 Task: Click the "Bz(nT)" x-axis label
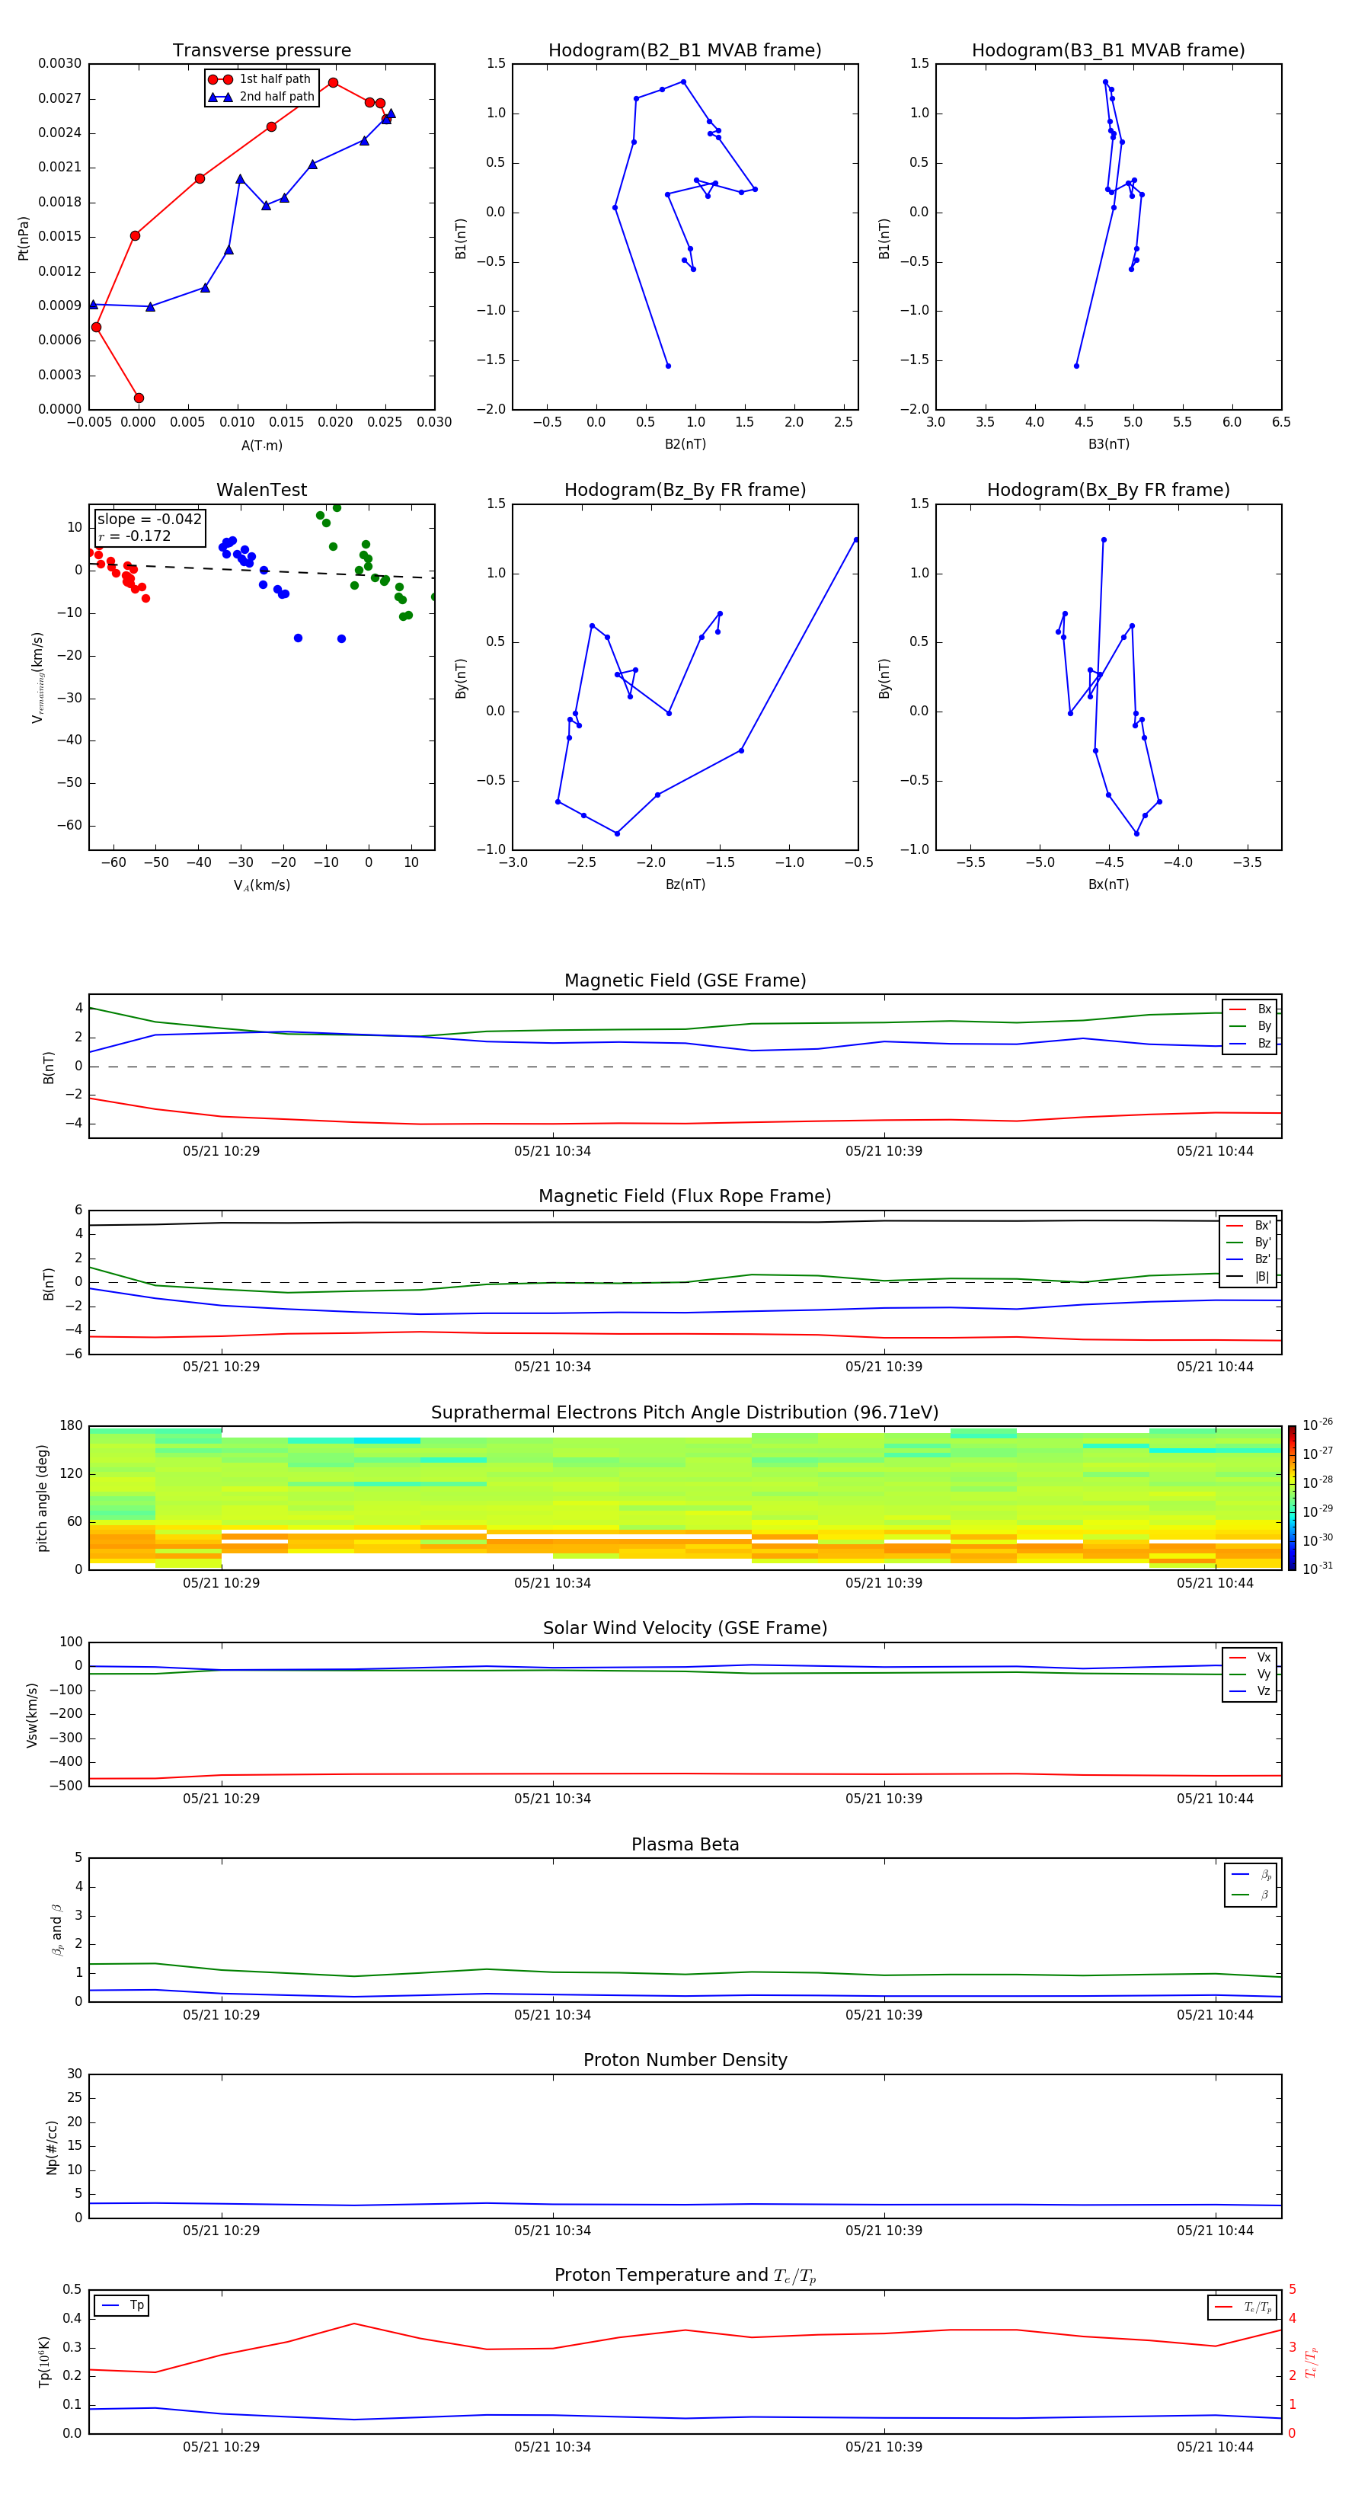(x=685, y=884)
